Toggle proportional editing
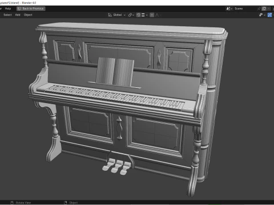This screenshot has height=205, width=274. [152, 15]
